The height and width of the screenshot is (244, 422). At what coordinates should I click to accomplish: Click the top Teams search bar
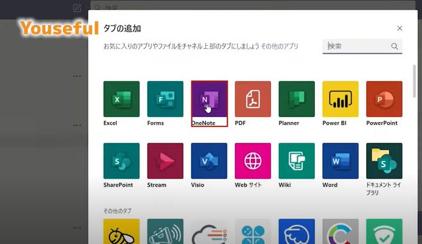(253, 5)
